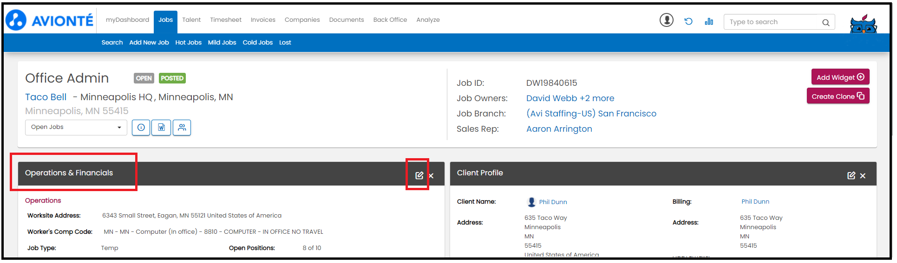897x263 pixels.
Task: Open the Companies tab
Action: click(302, 20)
